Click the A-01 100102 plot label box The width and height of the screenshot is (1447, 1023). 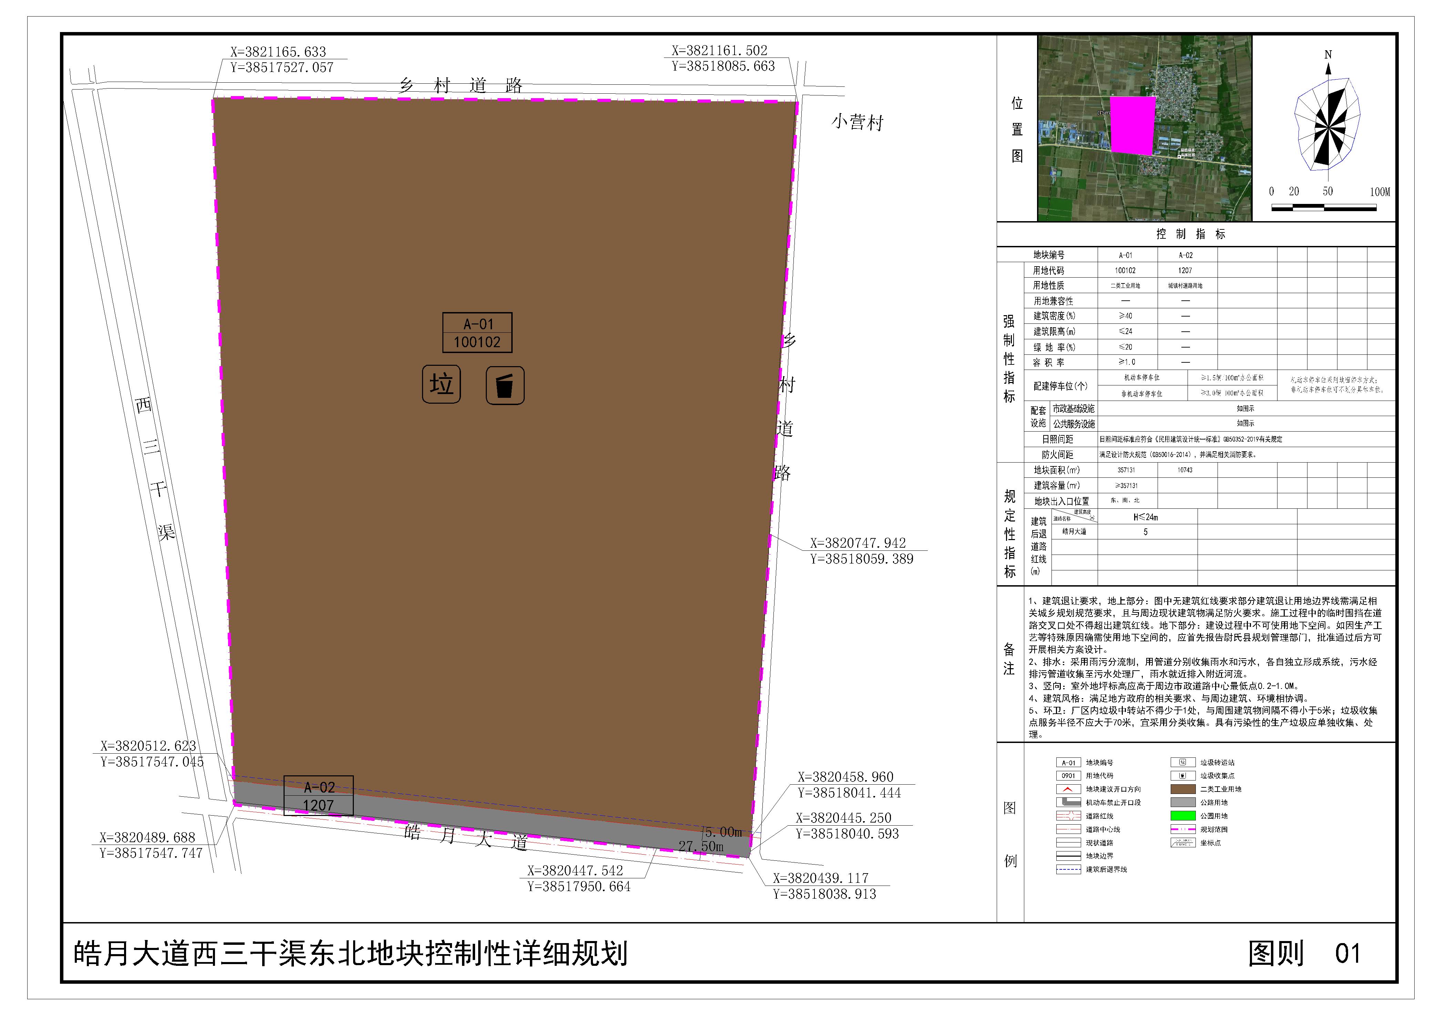coord(477,333)
